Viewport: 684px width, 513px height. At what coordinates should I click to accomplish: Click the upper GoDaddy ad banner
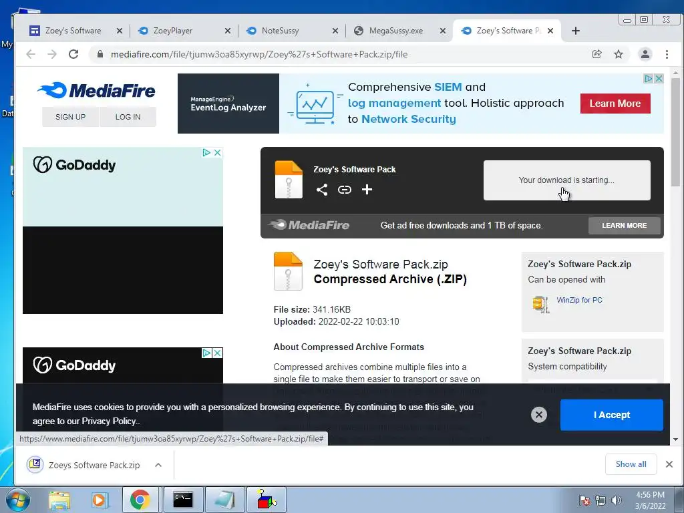tap(123, 230)
